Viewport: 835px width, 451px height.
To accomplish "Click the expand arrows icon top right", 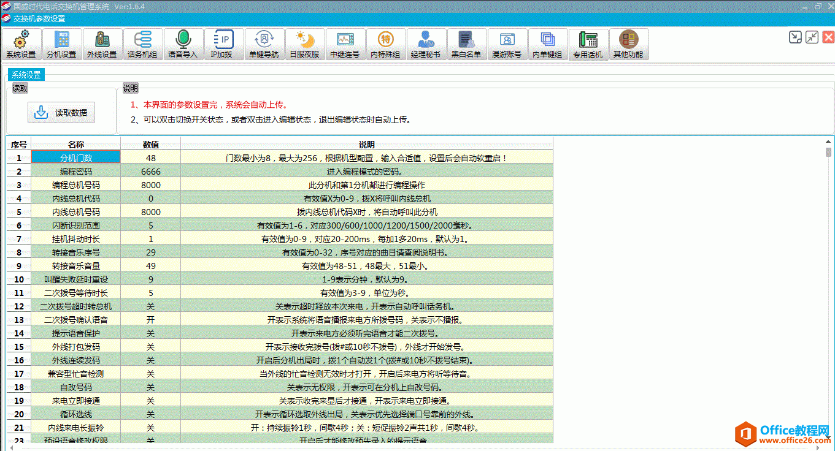I will (x=812, y=37).
